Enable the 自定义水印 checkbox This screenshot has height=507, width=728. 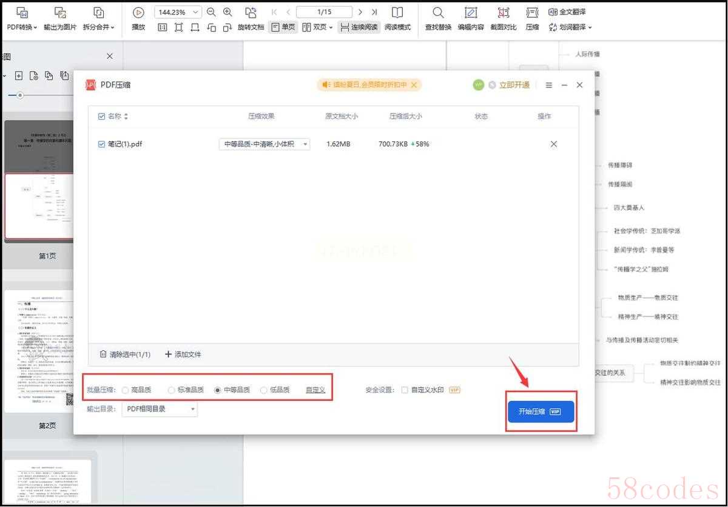405,390
